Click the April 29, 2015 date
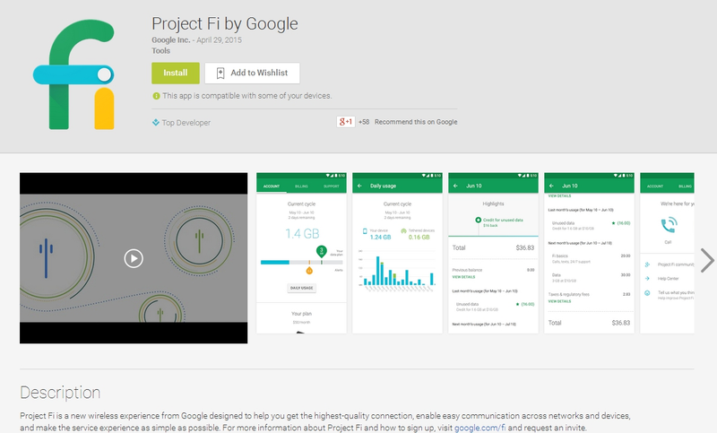The height and width of the screenshot is (433, 717). click(x=219, y=39)
